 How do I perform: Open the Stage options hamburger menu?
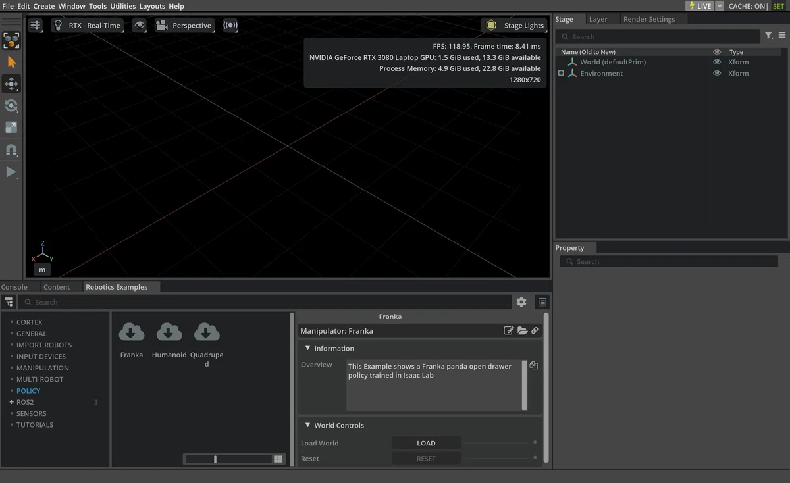[x=782, y=36]
